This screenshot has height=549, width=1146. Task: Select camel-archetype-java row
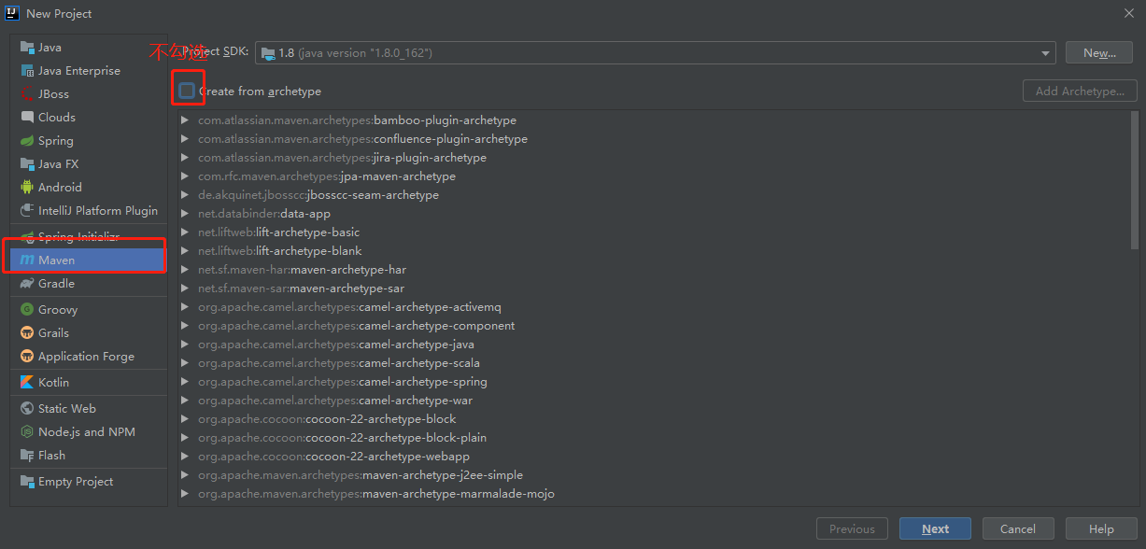click(x=654, y=345)
